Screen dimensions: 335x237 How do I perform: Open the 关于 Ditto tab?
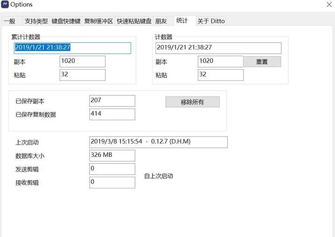(211, 21)
